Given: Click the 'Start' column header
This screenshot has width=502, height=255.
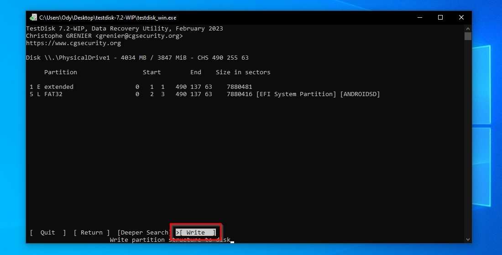Looking at the screenshot, I should pos(152,72).
